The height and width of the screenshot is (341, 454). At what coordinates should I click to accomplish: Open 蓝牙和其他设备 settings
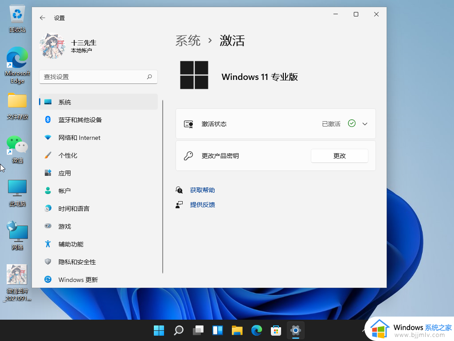(x=98, y=120)
